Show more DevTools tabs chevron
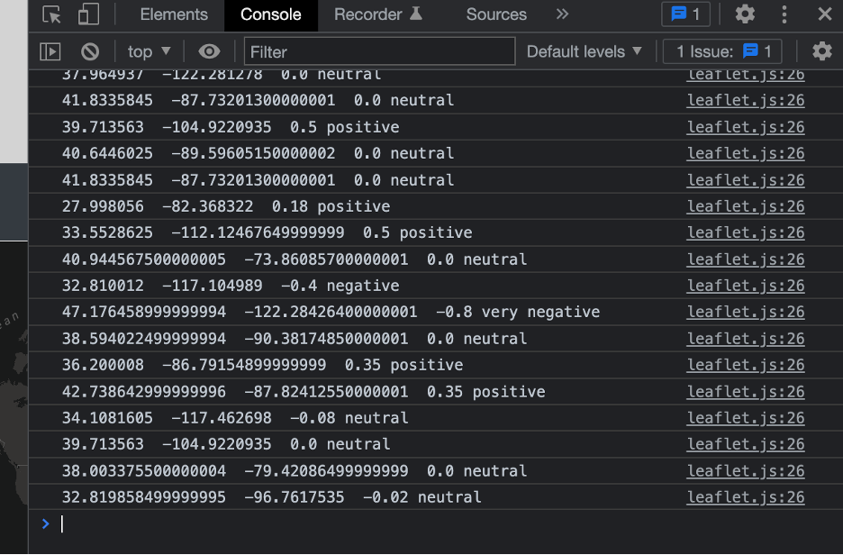Image resolution: width=843 pixels, height=555 pixels. coord(562,14)
